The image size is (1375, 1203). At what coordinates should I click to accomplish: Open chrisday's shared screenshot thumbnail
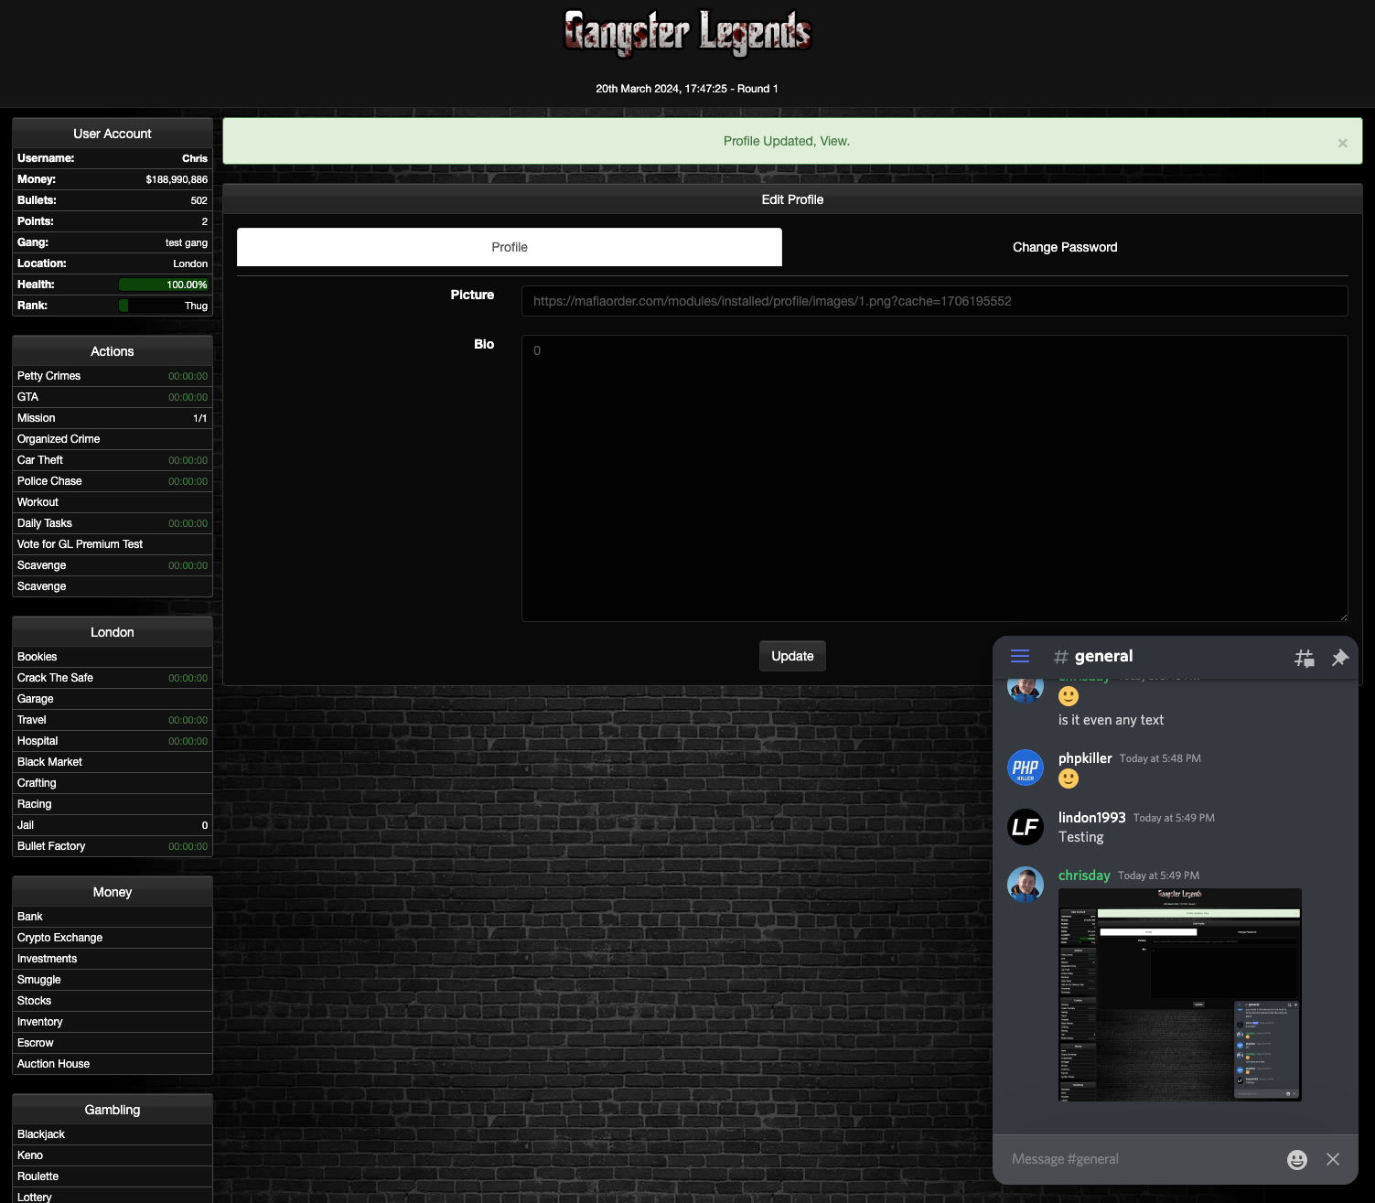pyautogui.click(x=1179, y=994)
